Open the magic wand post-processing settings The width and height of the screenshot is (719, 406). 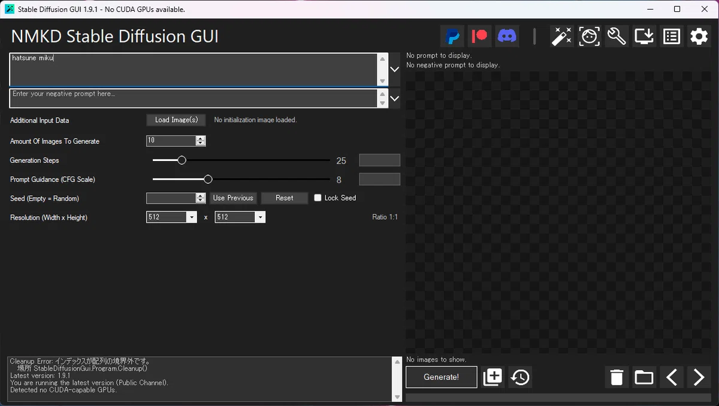coord(562,37)
